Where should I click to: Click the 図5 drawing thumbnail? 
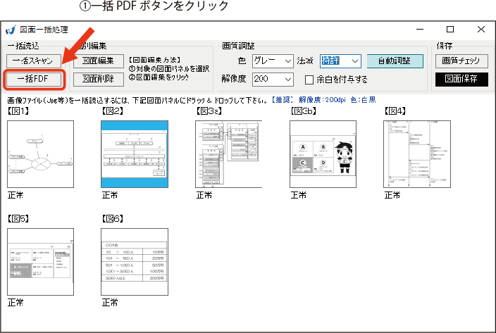click(40, 261)
